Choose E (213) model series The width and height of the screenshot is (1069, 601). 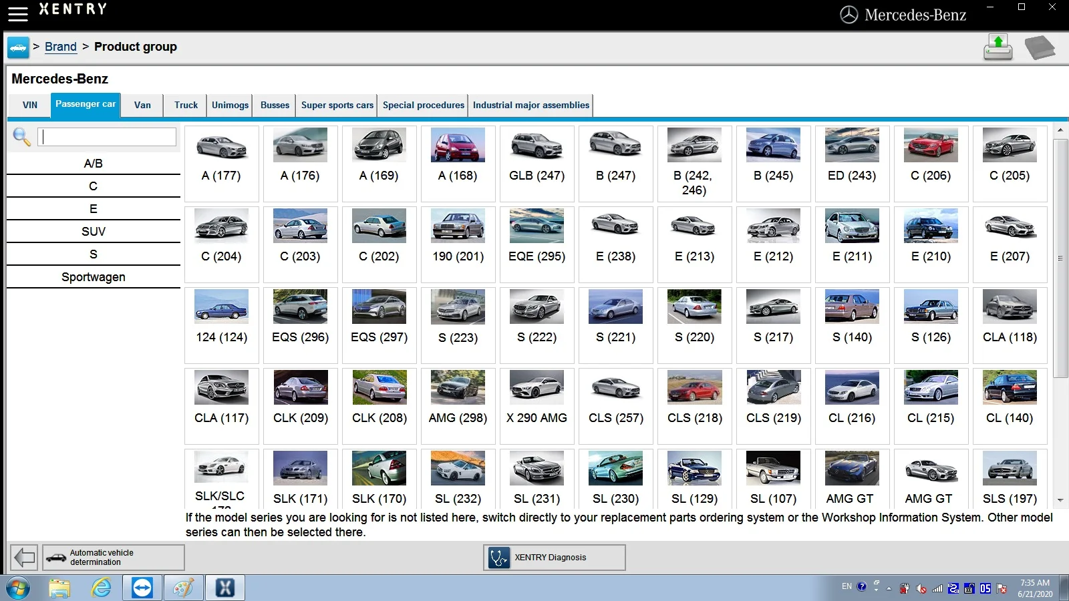(694, 244)
